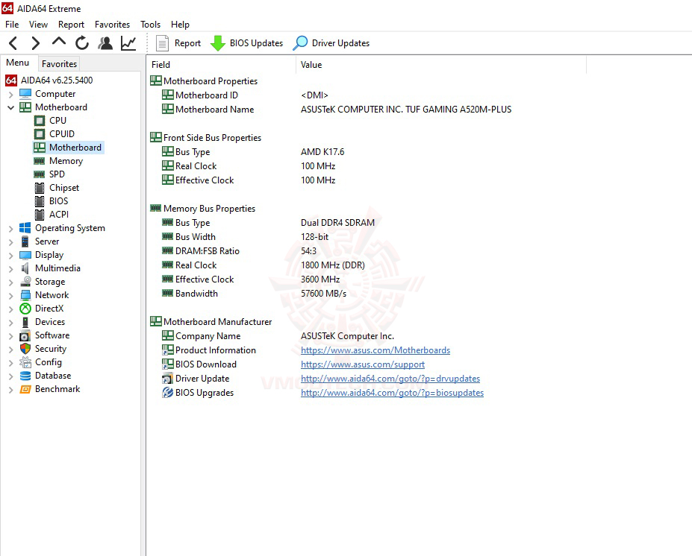
Task: Open the asus.com/Motherboards product link
Action: point(375,350)
